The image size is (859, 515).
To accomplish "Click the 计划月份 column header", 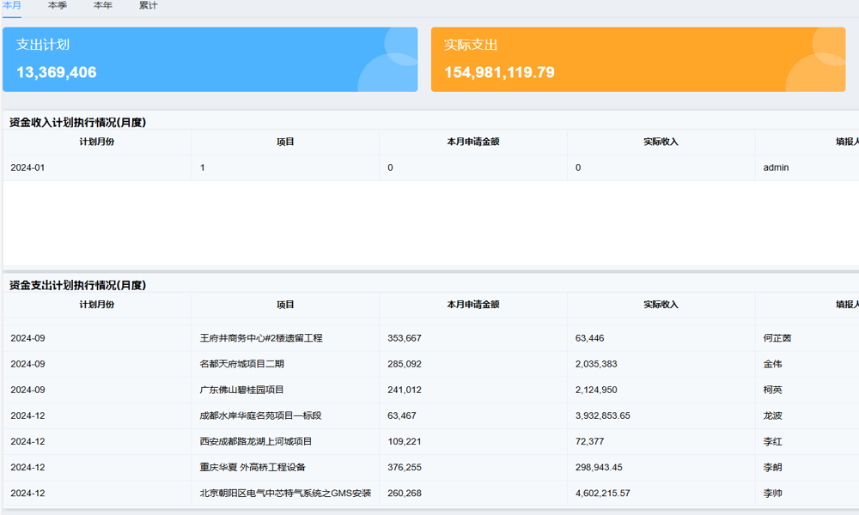I will coord(96,305).
